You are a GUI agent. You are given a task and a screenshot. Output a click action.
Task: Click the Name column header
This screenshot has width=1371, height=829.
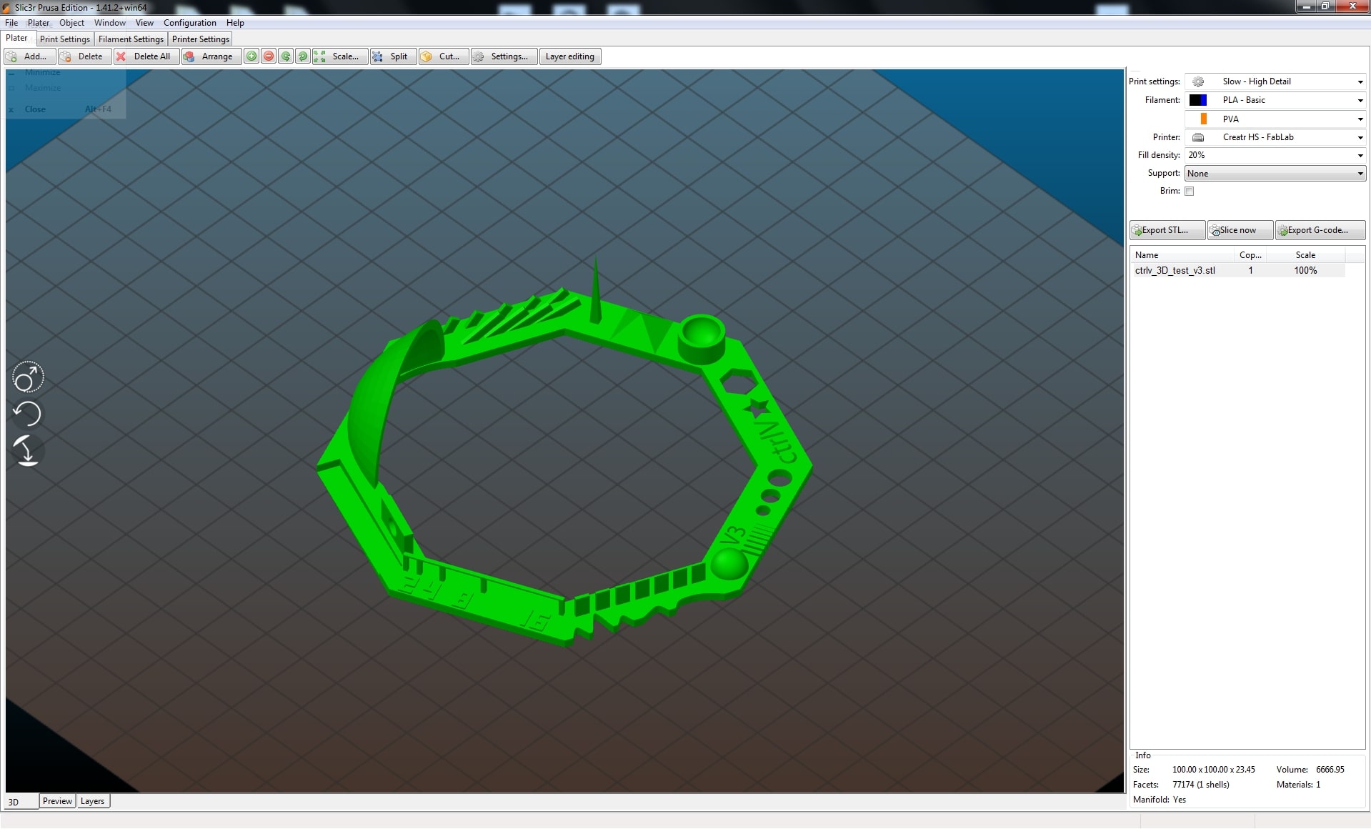coord(1182,255)
